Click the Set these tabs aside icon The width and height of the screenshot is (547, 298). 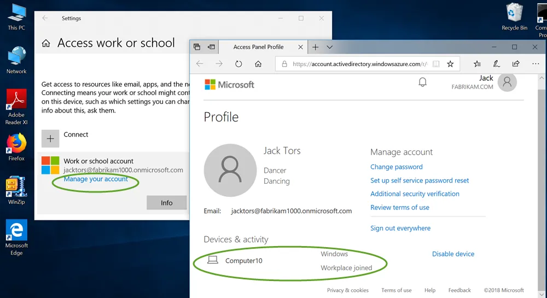click(x=211, y=47)
